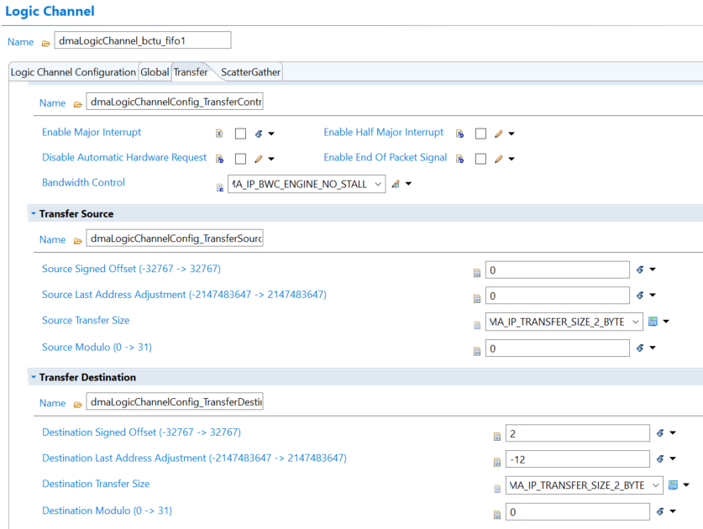
Task: Click the Bandwidth Control label link
Action: [x=83, y=182]
